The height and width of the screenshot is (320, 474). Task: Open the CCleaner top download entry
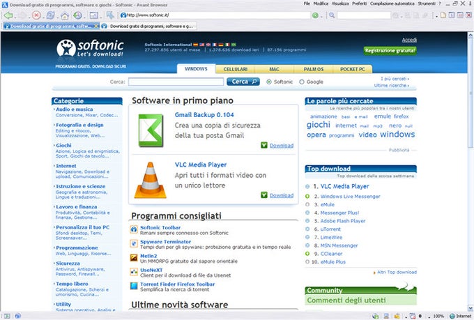pyautogui.click(x=331, y=254)
